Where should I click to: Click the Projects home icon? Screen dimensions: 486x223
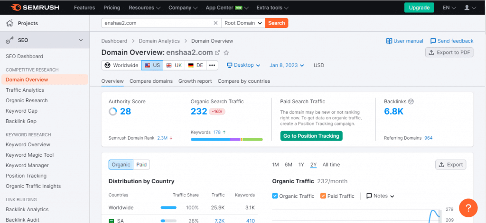point(10,23)
